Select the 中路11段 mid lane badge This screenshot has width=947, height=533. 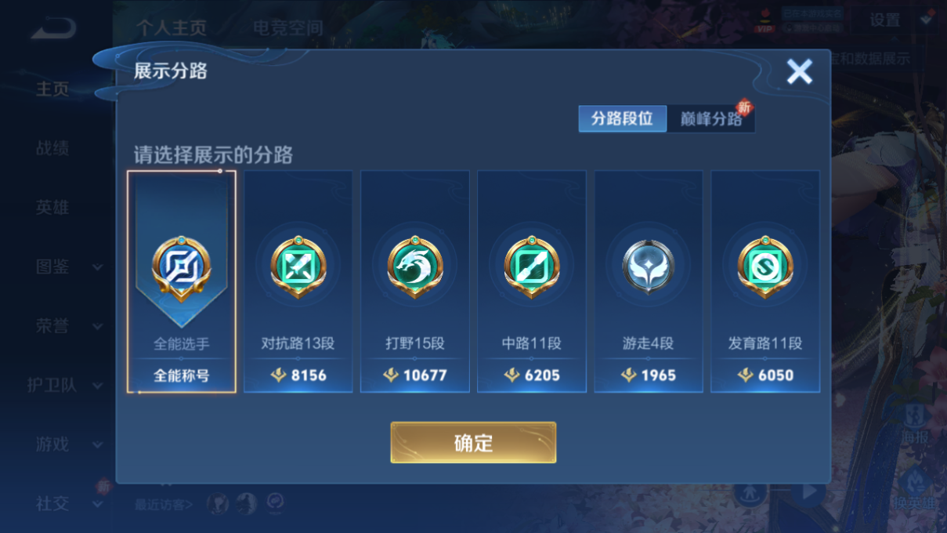(x=532, y=266)
